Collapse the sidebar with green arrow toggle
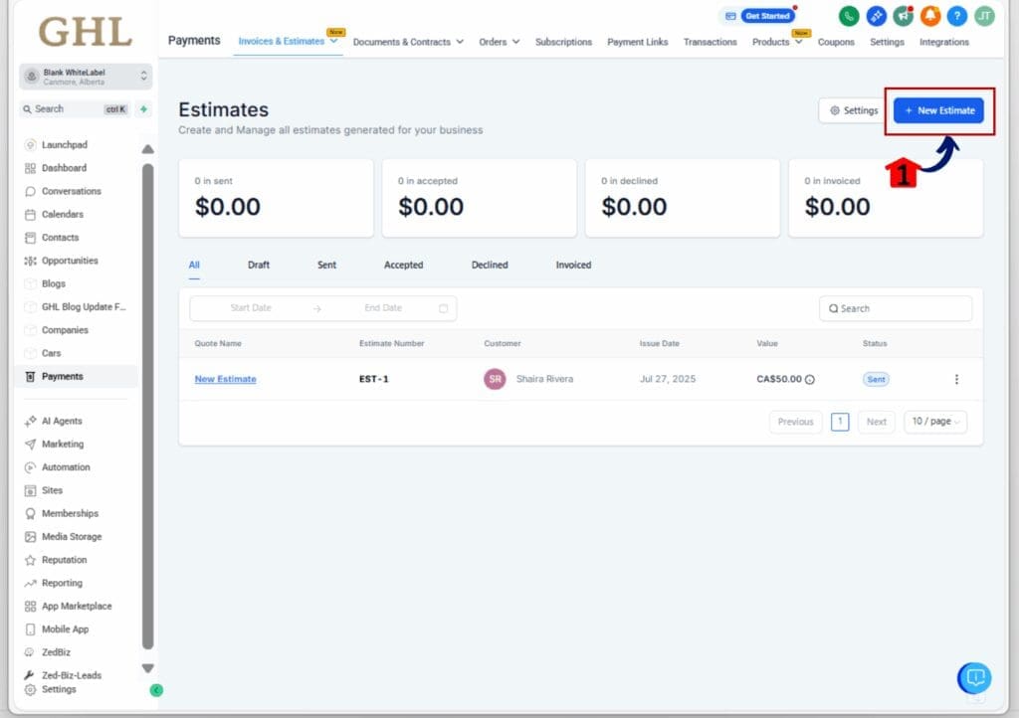Viewport: 1019px width, 718px height. [x=156, y=690]
